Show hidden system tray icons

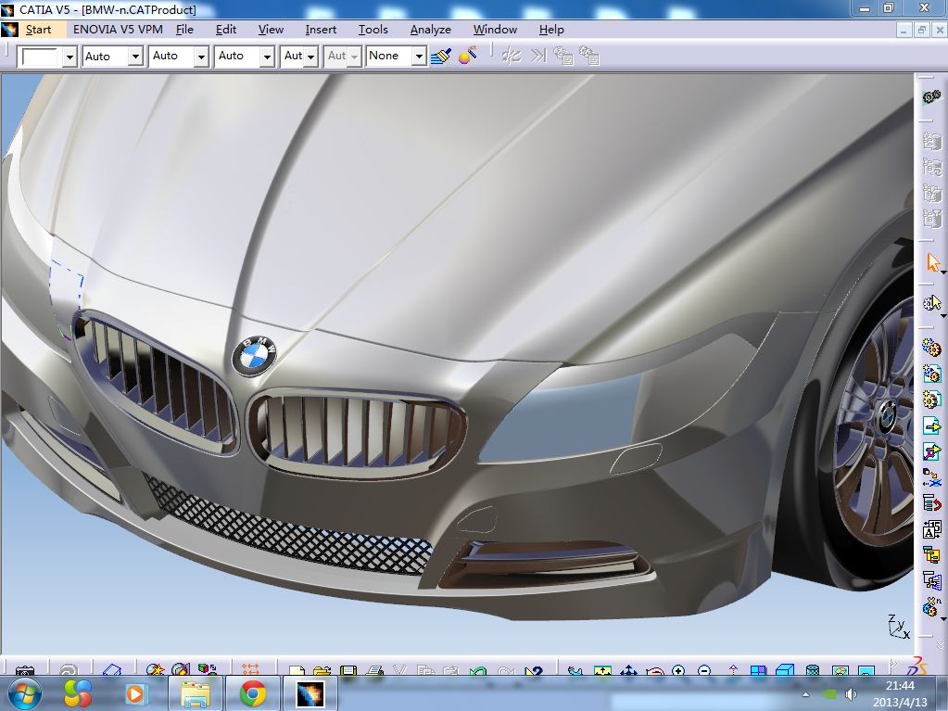(x=805, y=695)
